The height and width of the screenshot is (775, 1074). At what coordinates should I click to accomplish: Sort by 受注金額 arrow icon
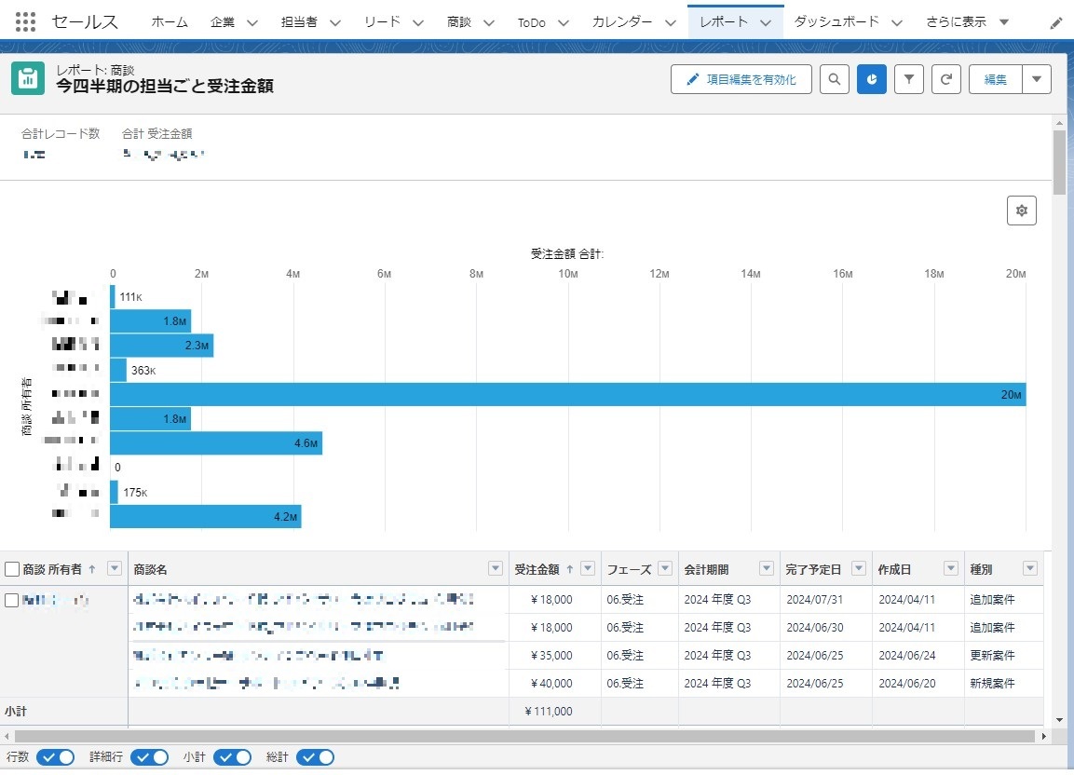click(x=569, y=569)
